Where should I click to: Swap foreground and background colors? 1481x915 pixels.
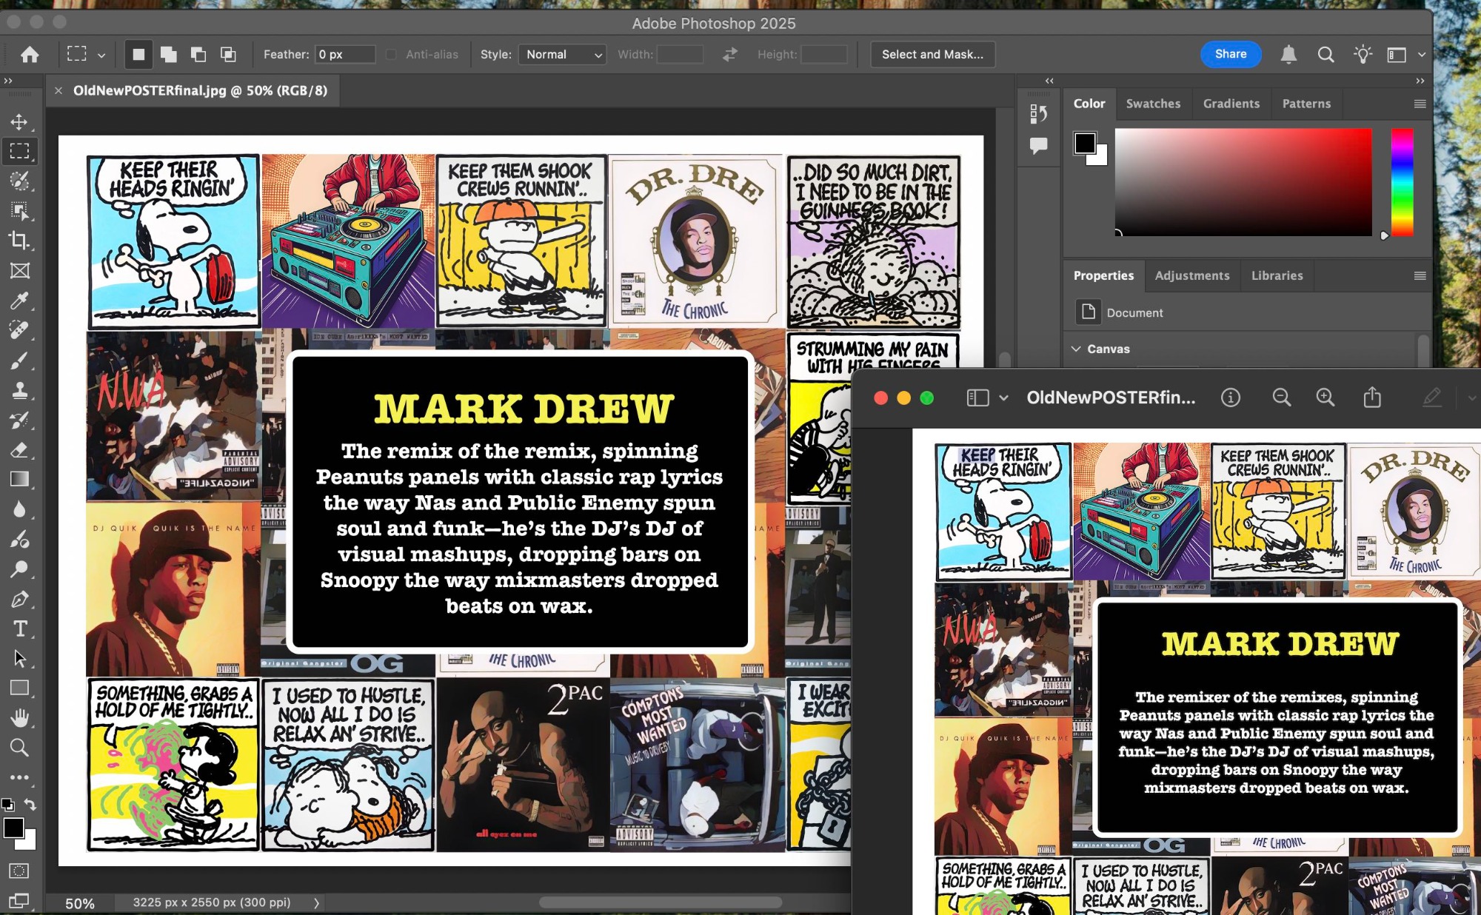(30, 804)
